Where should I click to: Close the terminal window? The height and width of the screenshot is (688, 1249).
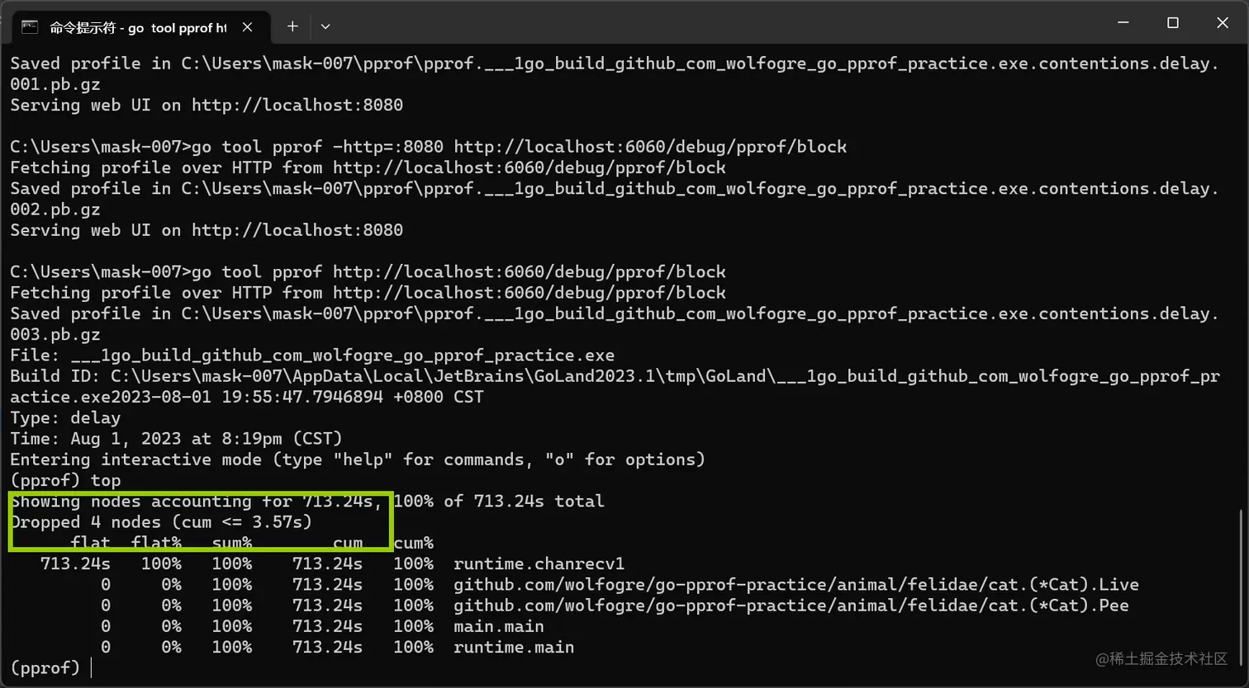(x=1223, y=23)
